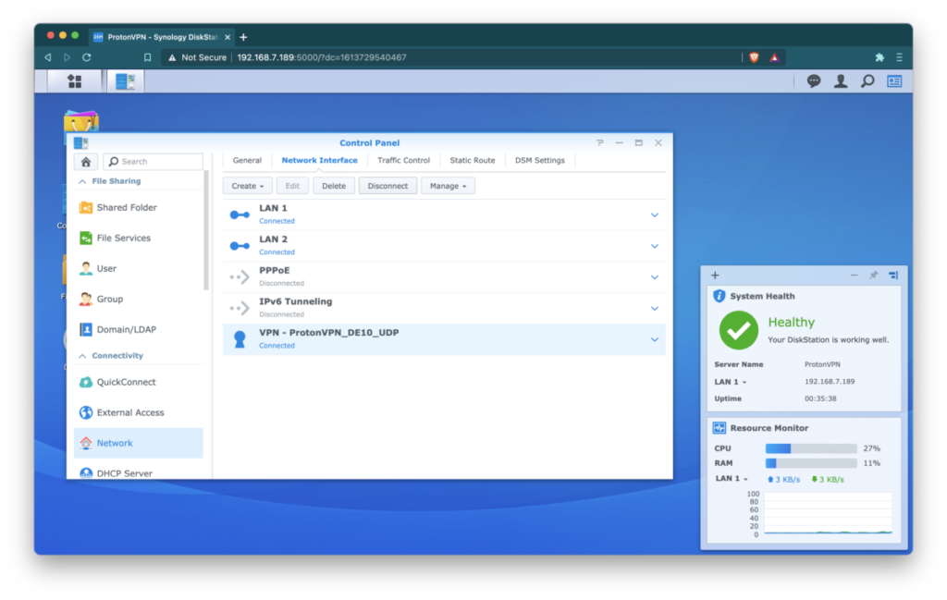The height and width of the screenshot is (600, 947).
Task: Open the user options person icon
Action: [841, 80]
